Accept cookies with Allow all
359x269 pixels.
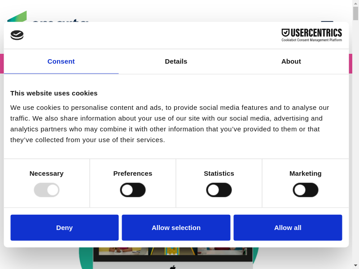point(288,228)
